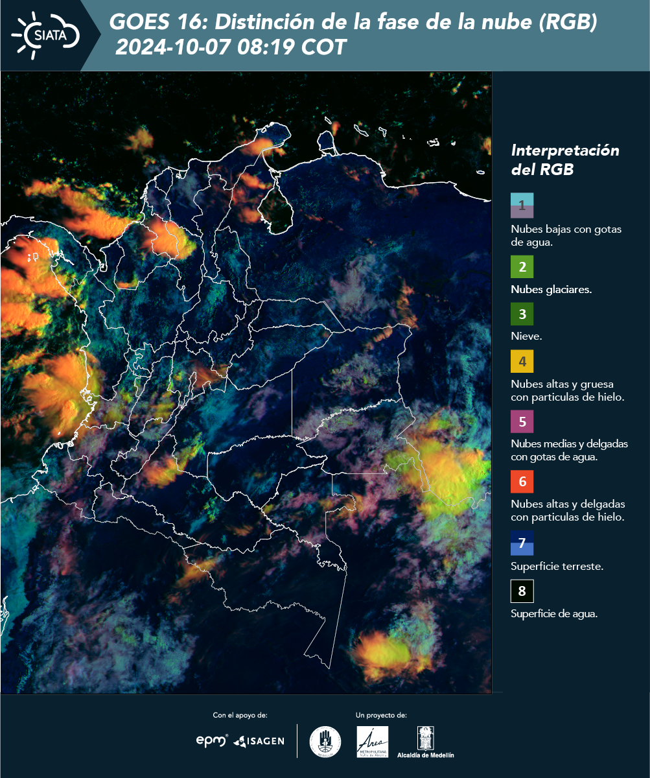Screen dimensions: 650x778
Task: Select the blue legend swatch number 7
Action: (522, 543)
